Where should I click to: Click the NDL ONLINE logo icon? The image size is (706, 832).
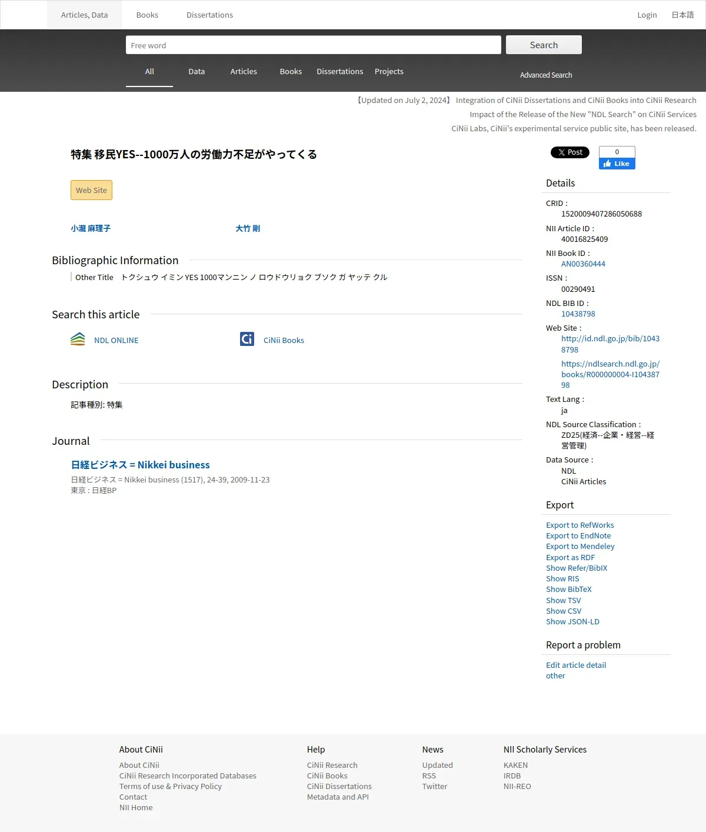[x=78, y=339]
